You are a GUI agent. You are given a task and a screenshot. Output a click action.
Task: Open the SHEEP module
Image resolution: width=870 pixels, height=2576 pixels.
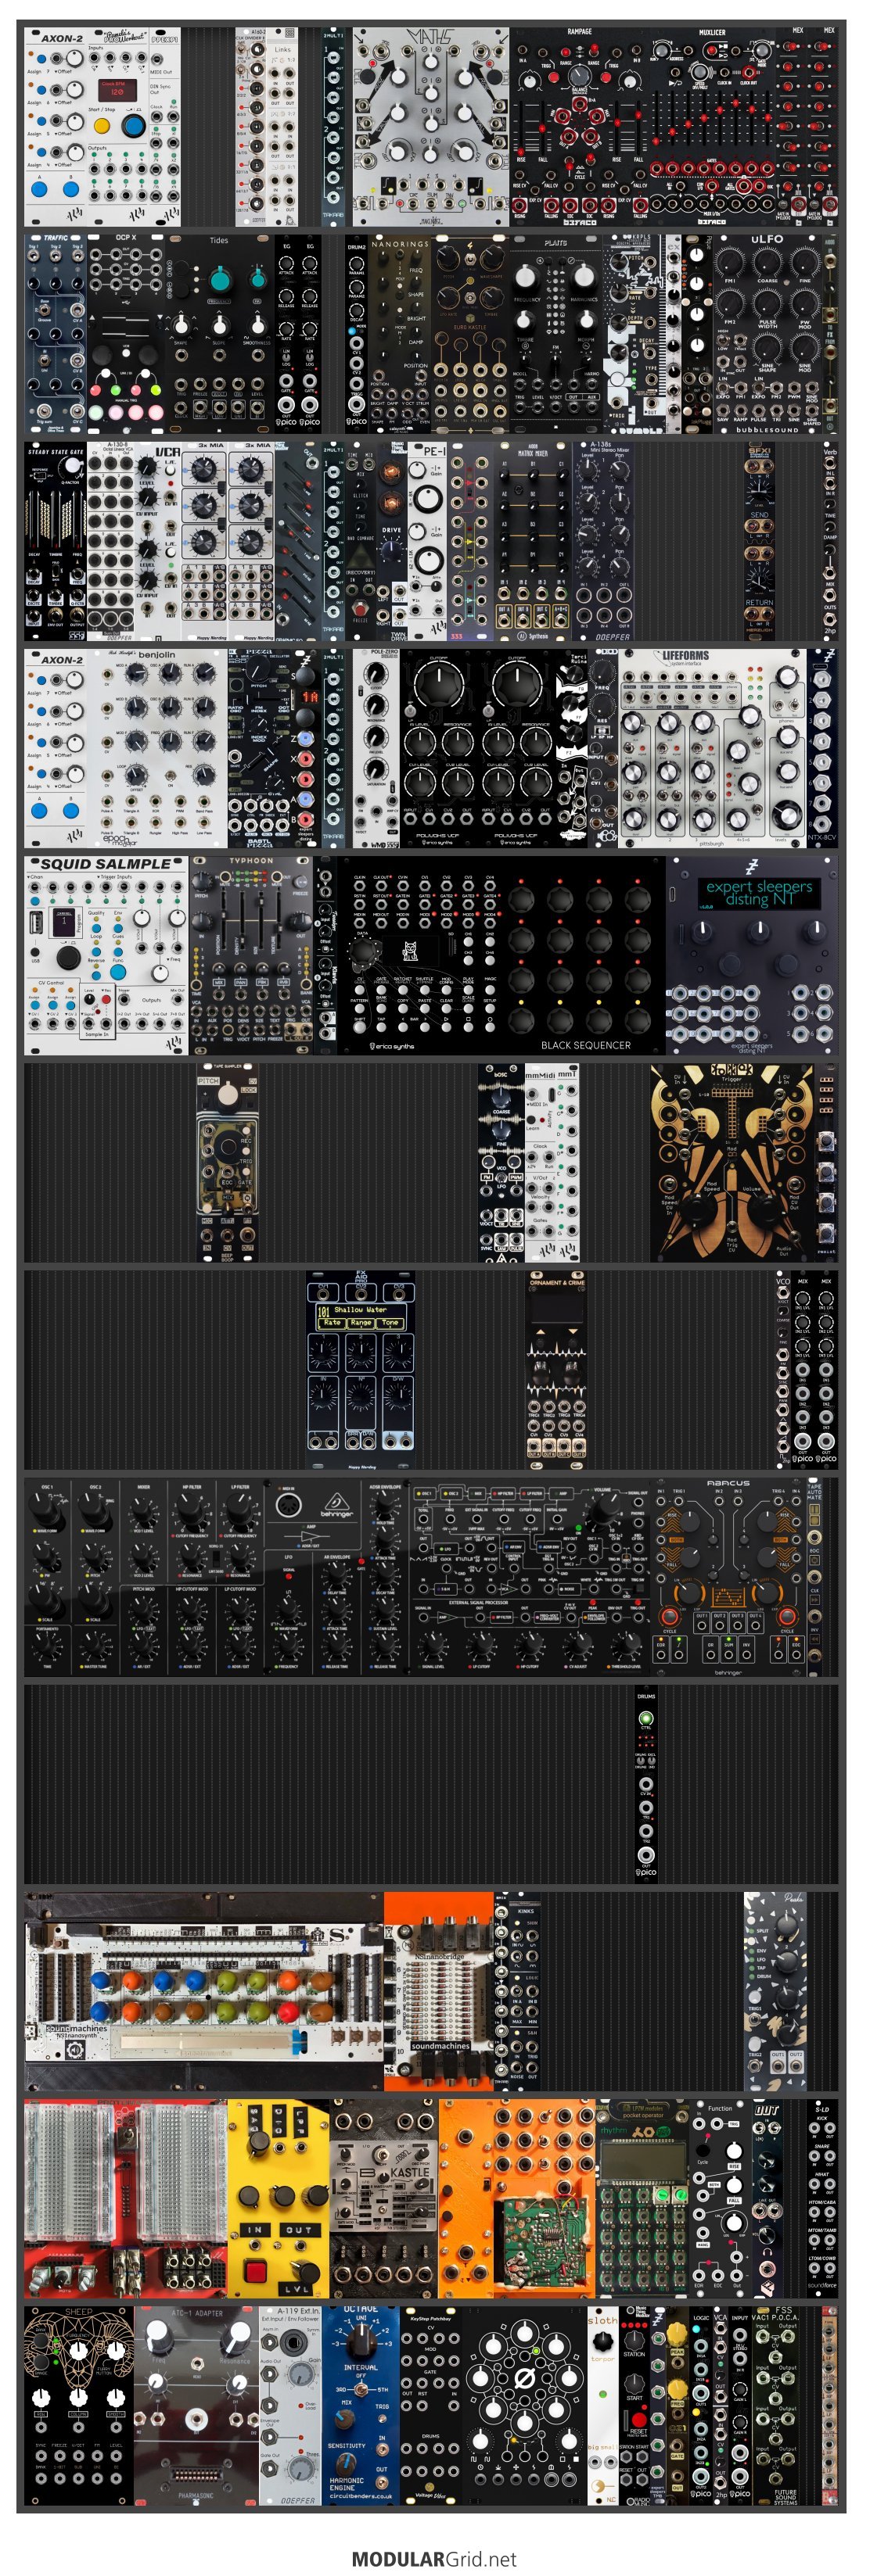79,2405
